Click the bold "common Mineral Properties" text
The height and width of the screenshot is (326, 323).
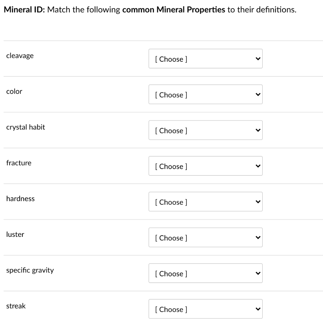click(174, 10)
